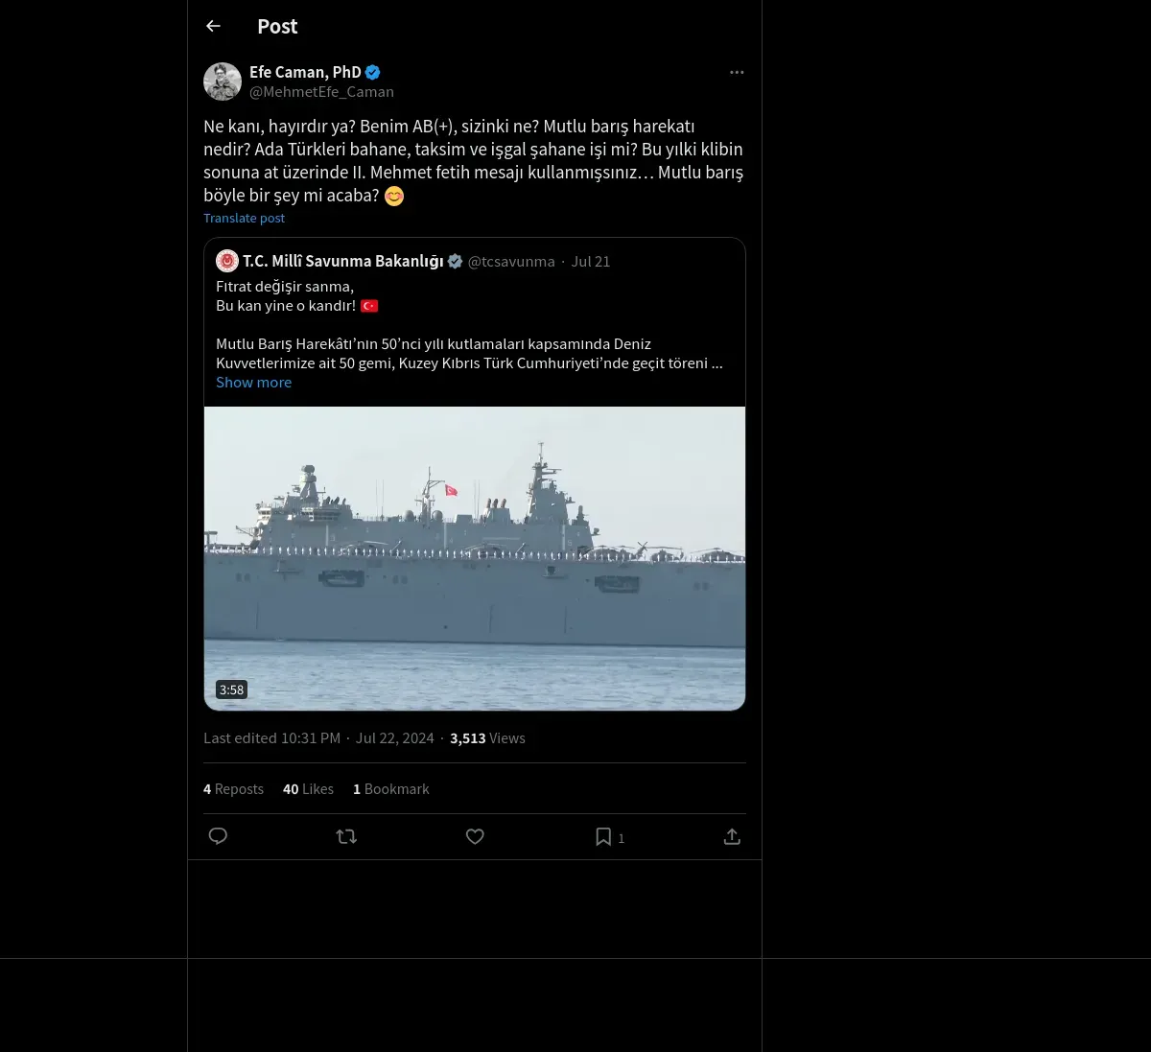
Task: Click the share upload icon
Action: (x=732, y=836)
